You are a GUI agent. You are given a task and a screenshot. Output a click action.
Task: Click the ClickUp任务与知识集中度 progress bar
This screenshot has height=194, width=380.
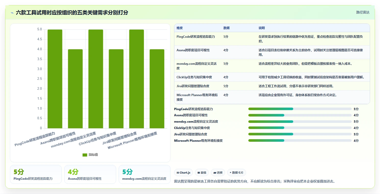click(x=300, y=128)
